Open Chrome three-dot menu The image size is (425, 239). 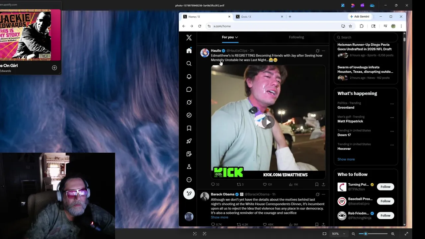(401, 26)
